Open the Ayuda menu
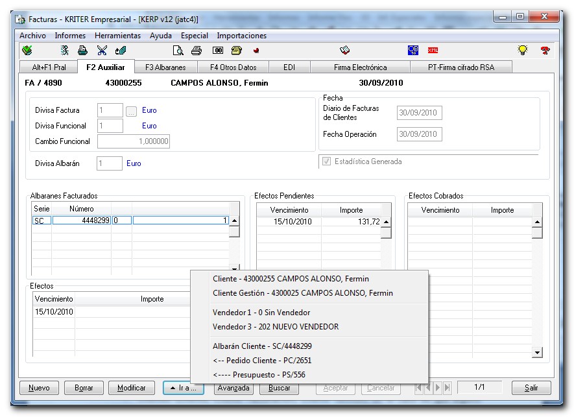Image resolution: width=574 pixels, height=417 pixels. click(161, 36)
